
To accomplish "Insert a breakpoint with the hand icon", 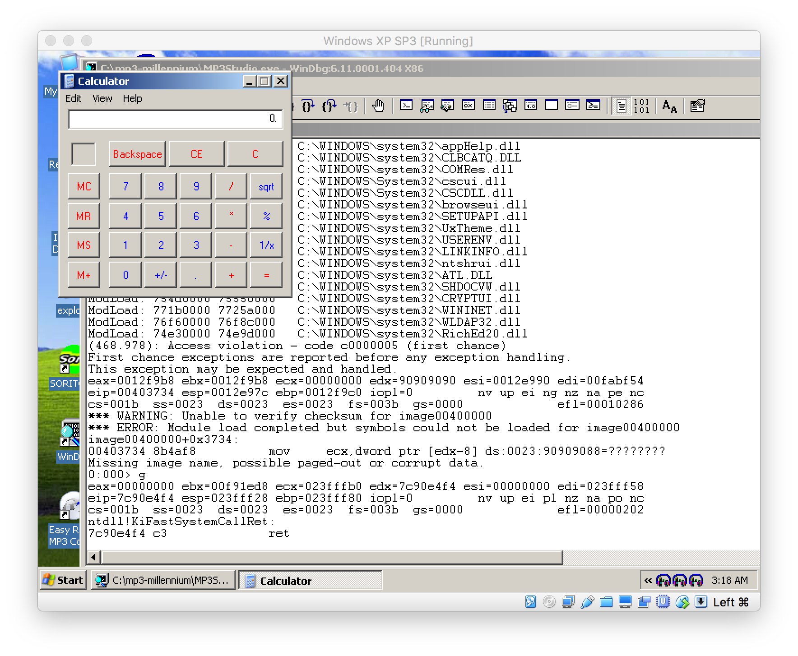I will (x=378, y=106).
